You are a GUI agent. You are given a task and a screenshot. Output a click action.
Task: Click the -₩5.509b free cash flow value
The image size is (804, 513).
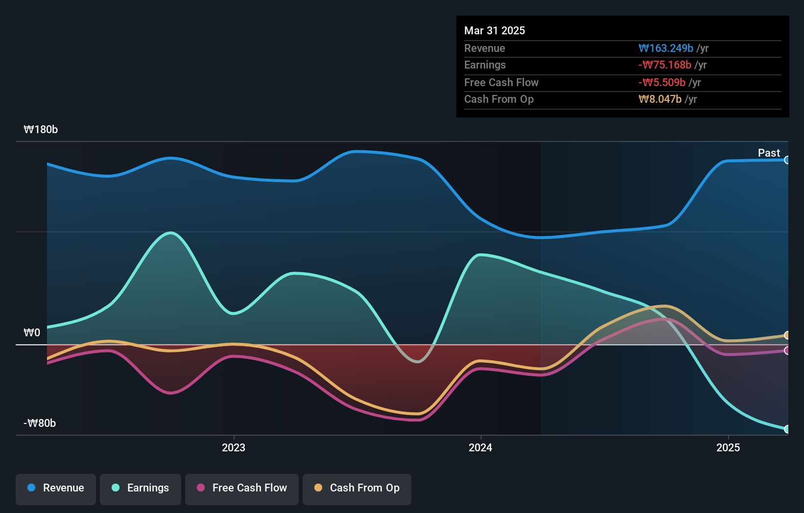(662, 83)
